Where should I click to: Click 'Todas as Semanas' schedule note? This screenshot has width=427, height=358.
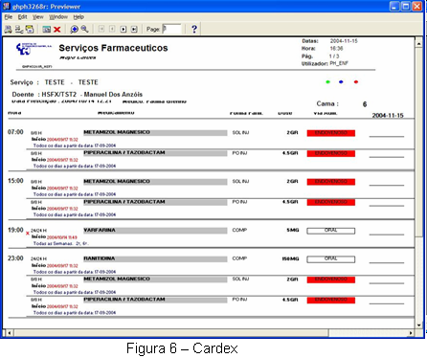pos(53,243)
